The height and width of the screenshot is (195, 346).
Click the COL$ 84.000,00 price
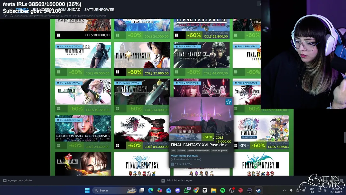157,147
